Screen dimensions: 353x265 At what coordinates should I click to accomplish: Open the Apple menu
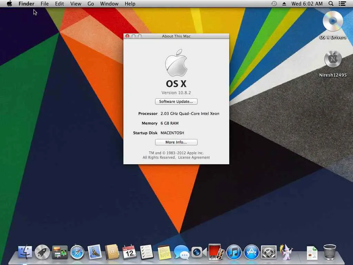coord(9,4)
